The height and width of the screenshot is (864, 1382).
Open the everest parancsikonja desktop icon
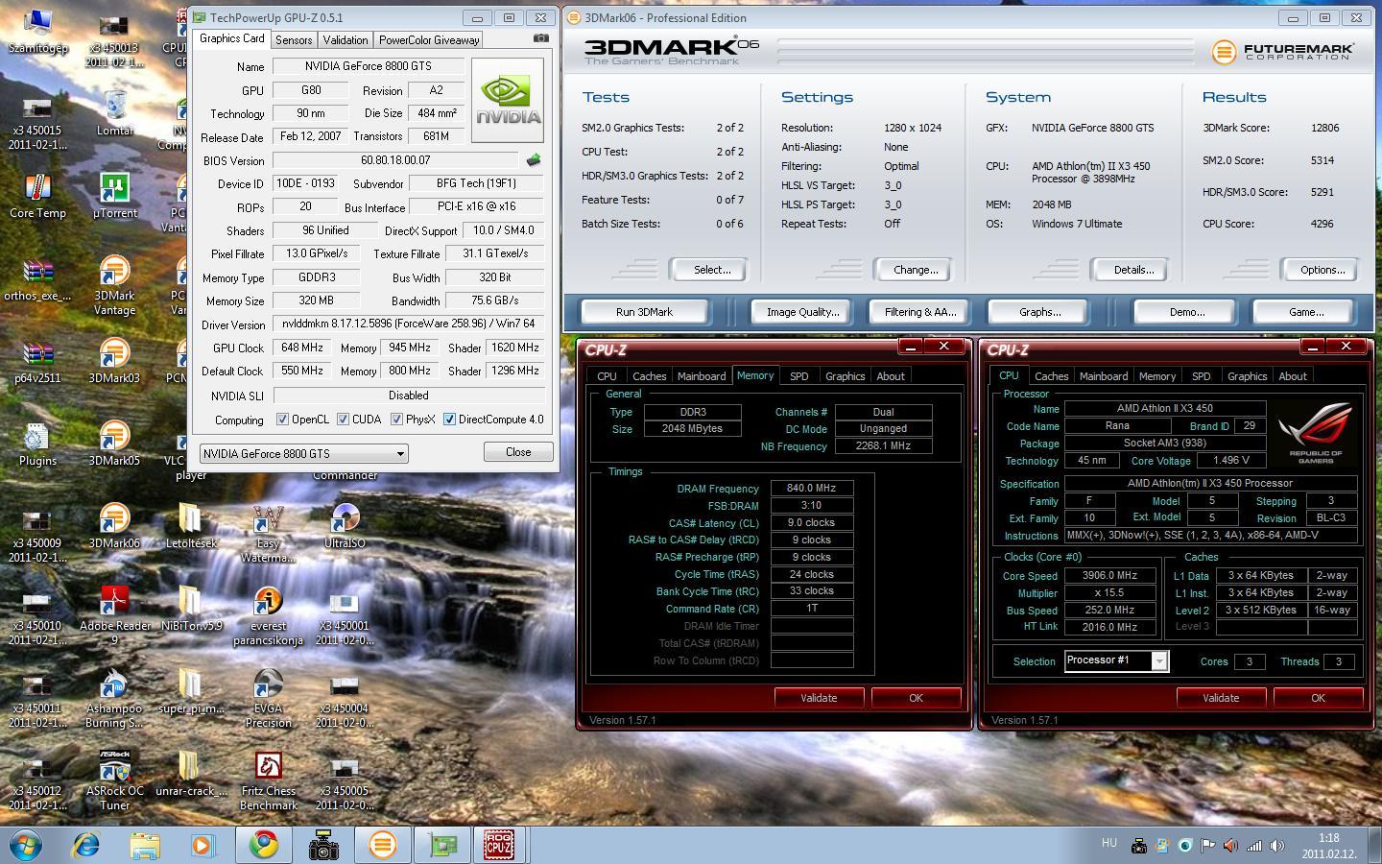click(268, 615)
